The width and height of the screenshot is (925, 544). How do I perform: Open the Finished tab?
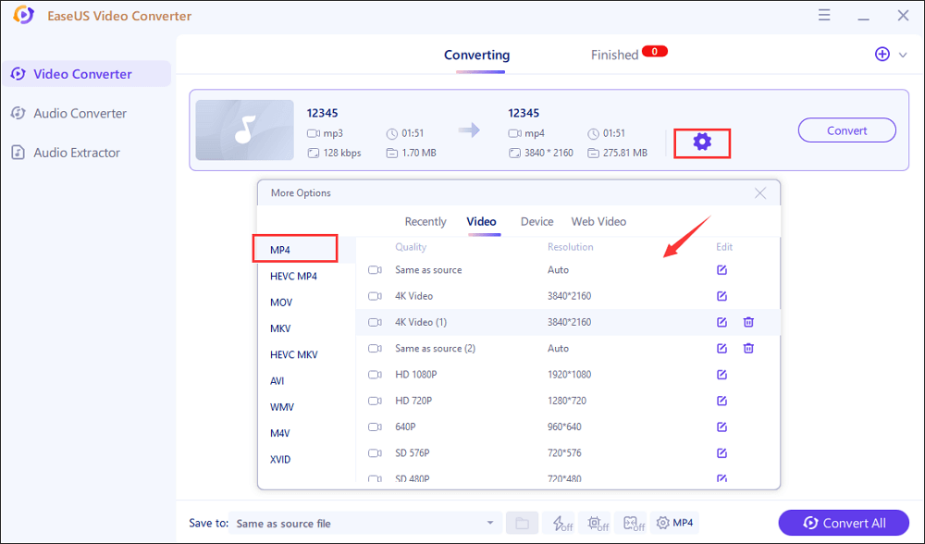tap(615, 56)
